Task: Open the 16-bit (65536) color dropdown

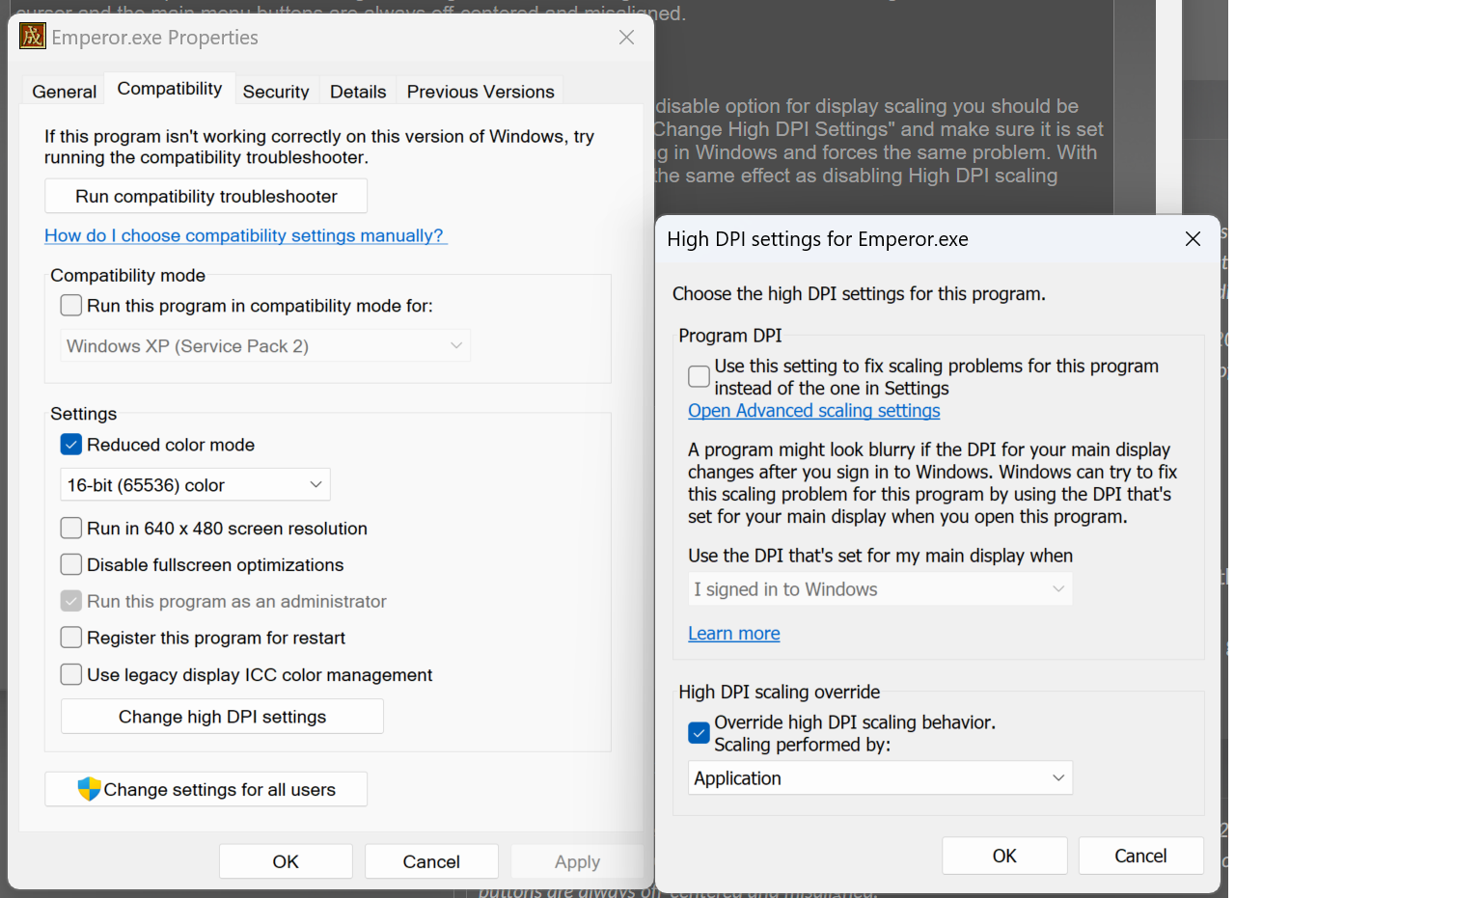Action: tap(196, 484)
